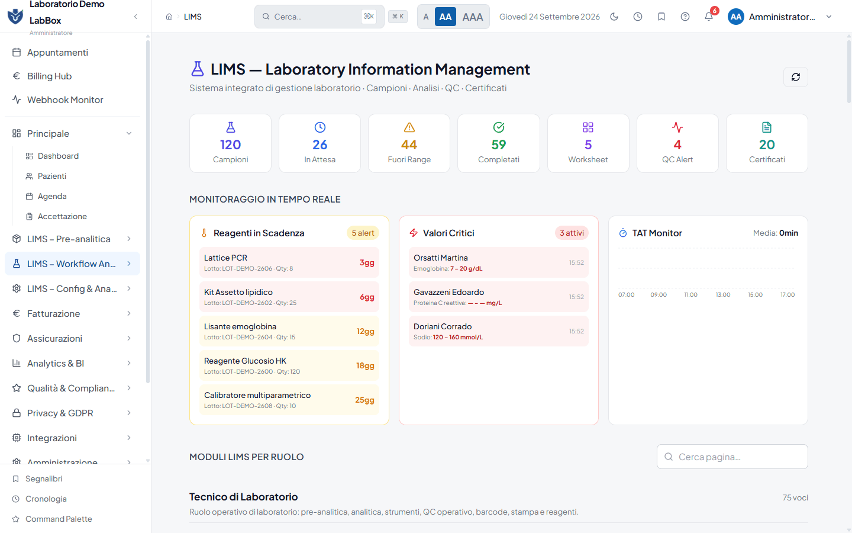Open Gavazzeni Edoardo critical value
Viewport: 852px width, 533px height.
point(499,297)
